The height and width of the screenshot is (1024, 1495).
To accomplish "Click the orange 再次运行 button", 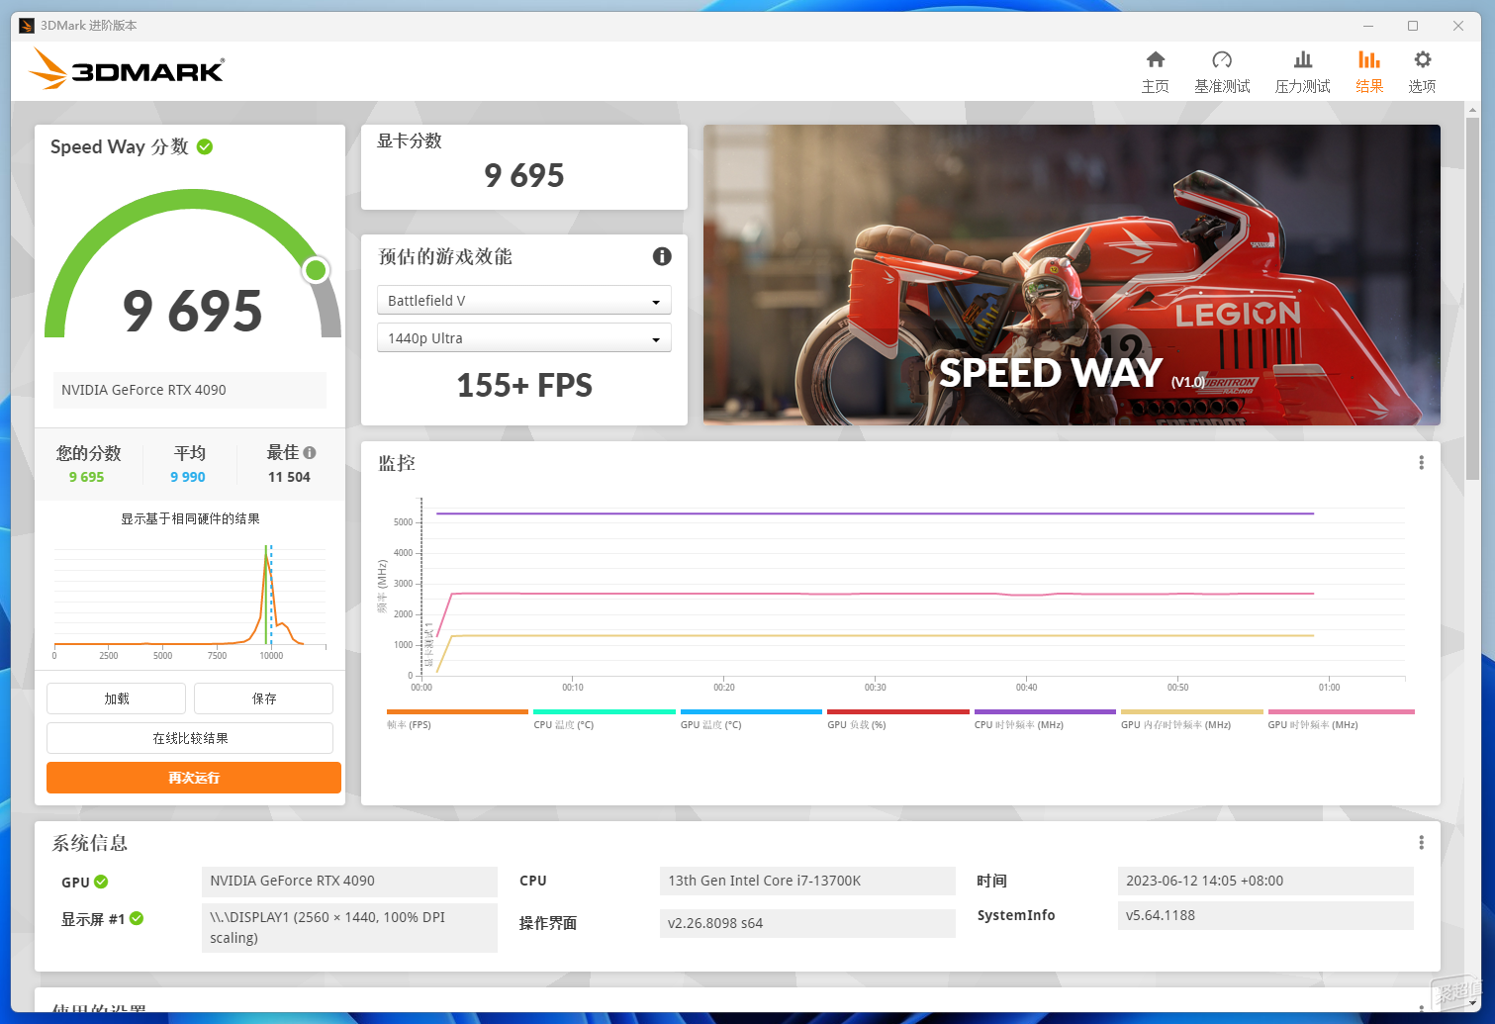I will pyautogui.click(x=194, y=778).
